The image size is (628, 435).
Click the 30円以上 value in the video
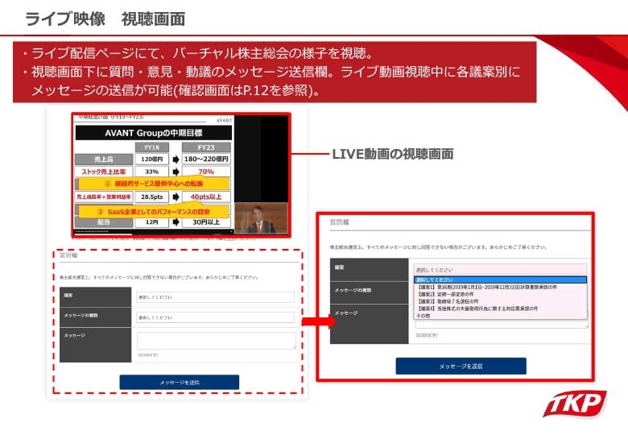[x=206, y=222]
